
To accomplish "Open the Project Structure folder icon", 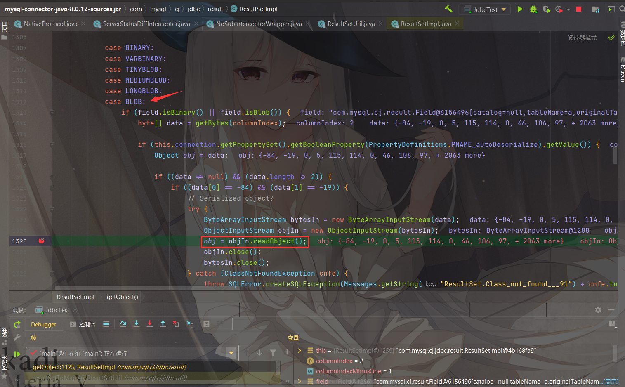I will [596, 9].
